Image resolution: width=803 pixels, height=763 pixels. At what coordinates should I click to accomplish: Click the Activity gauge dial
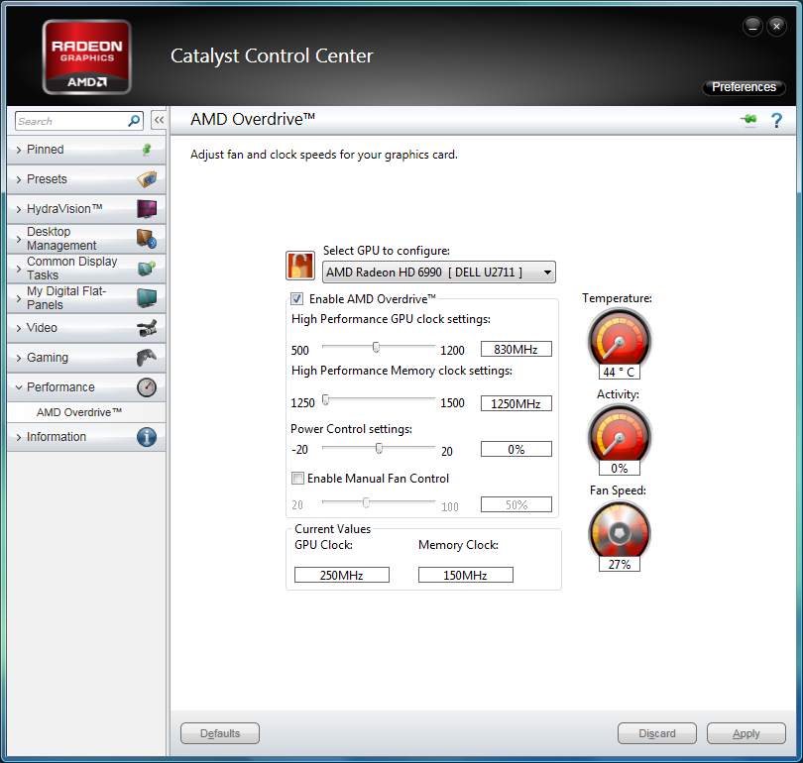(x=620, y=435)
